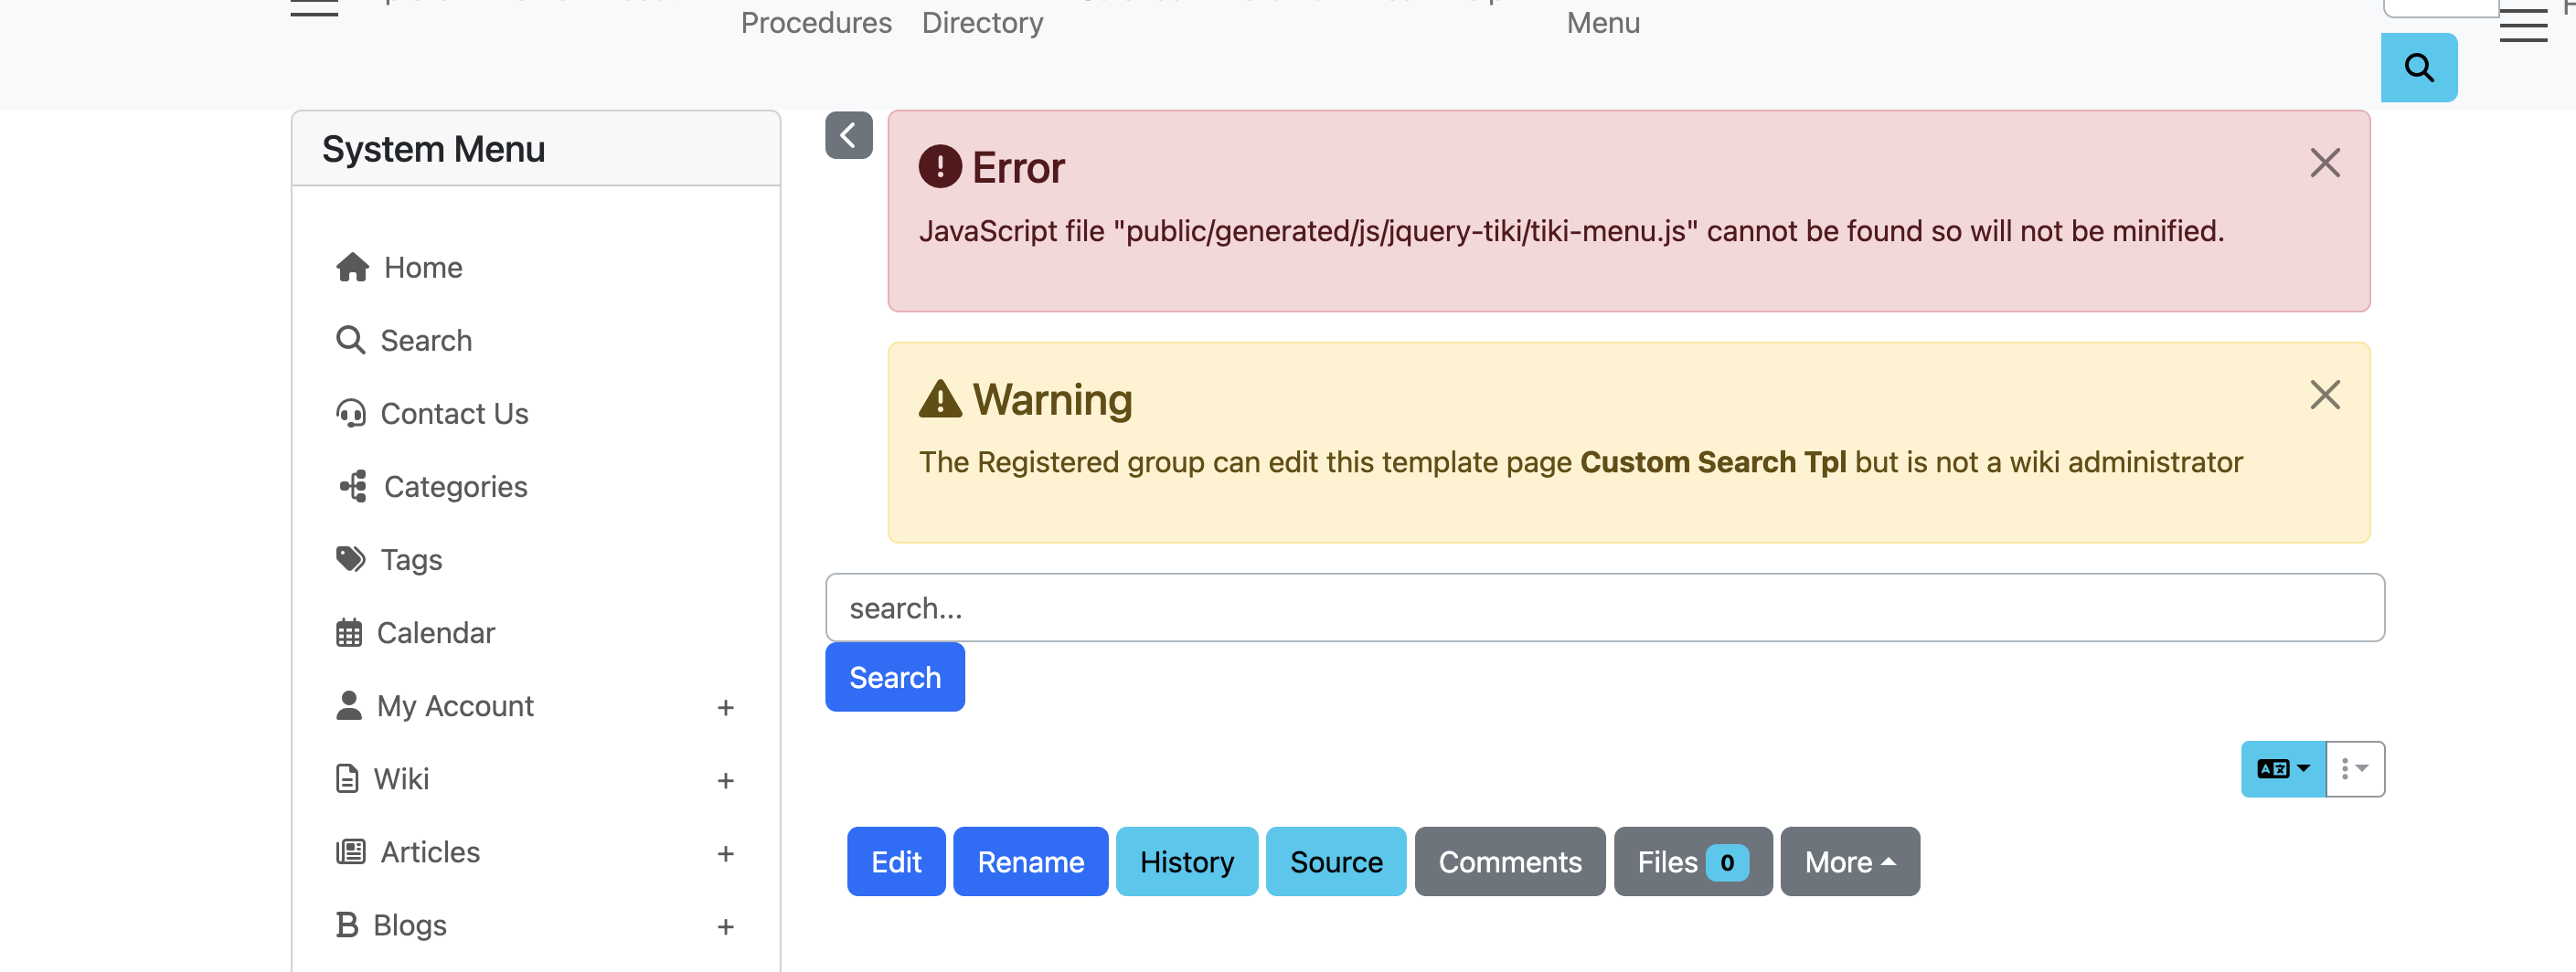The height and width of the screenshot is (972, 2576).
Task: Collapse the sidebar with the left chevron button
Action: click(x=848, y=135)
